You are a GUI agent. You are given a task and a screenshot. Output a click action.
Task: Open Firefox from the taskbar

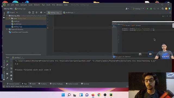93,95
